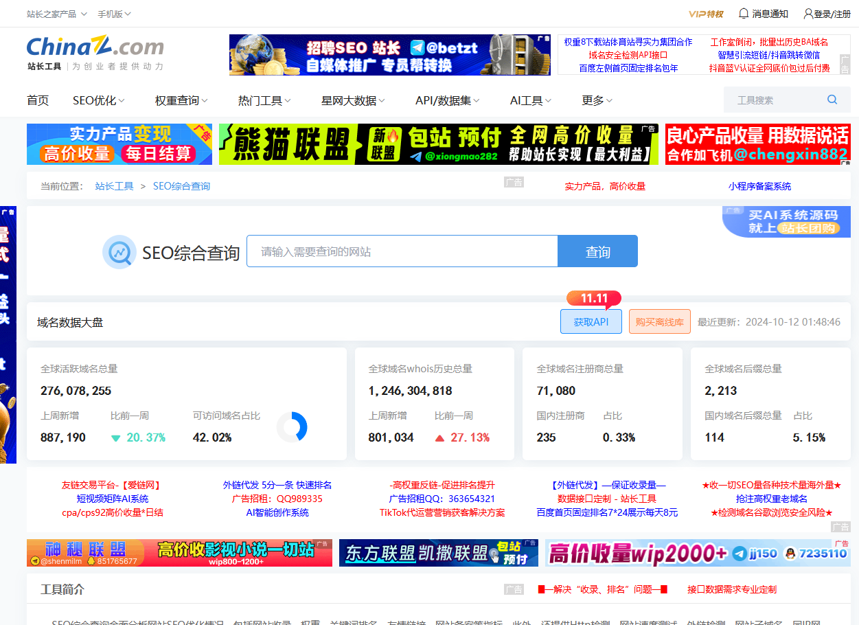This screenshot has width=859, height=625.
Task: Open the SEO优化 menu dropdown
Action: pos(99,100)
